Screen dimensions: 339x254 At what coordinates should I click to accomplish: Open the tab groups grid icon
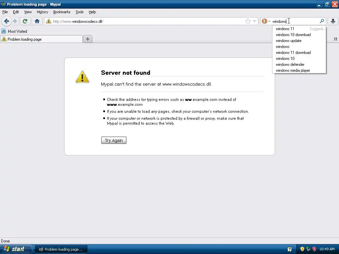coord(336,39)
